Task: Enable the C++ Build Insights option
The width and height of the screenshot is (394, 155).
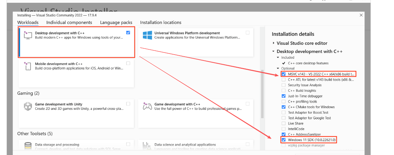Action: (284, 91)
